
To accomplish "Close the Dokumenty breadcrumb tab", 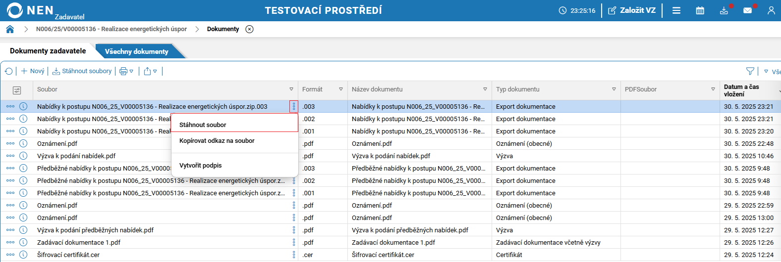I will pyautogui.click(x=250, y=29).
